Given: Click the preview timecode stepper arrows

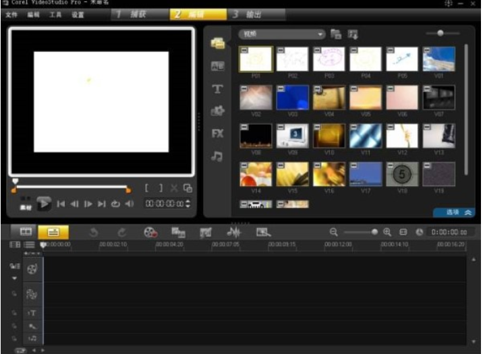Looking at the screenshot, I should click(x=188, y=204).
